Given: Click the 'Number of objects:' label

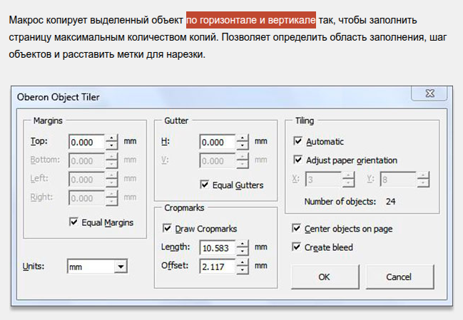Looking at the screenshot, I should [340, 202].
